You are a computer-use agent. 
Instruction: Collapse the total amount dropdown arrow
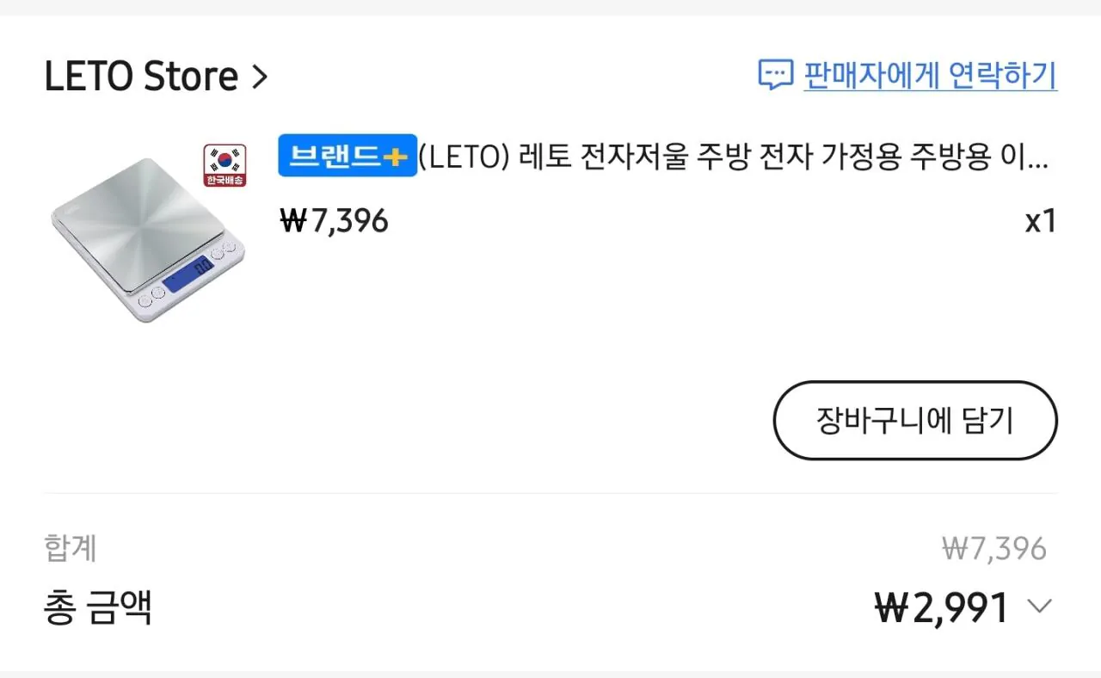[x=1040, y=606]
